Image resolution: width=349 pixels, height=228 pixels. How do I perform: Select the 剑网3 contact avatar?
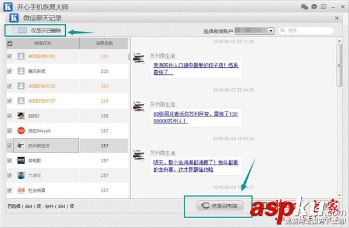click(x=21, y=115)
